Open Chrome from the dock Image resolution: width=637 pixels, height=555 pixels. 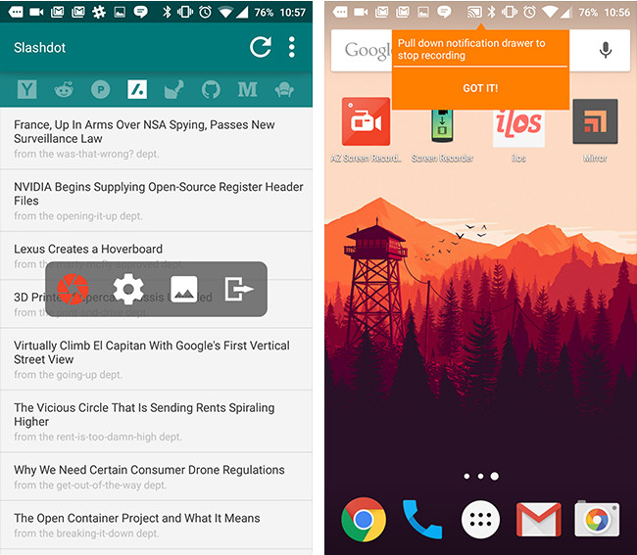pos(364,520)
